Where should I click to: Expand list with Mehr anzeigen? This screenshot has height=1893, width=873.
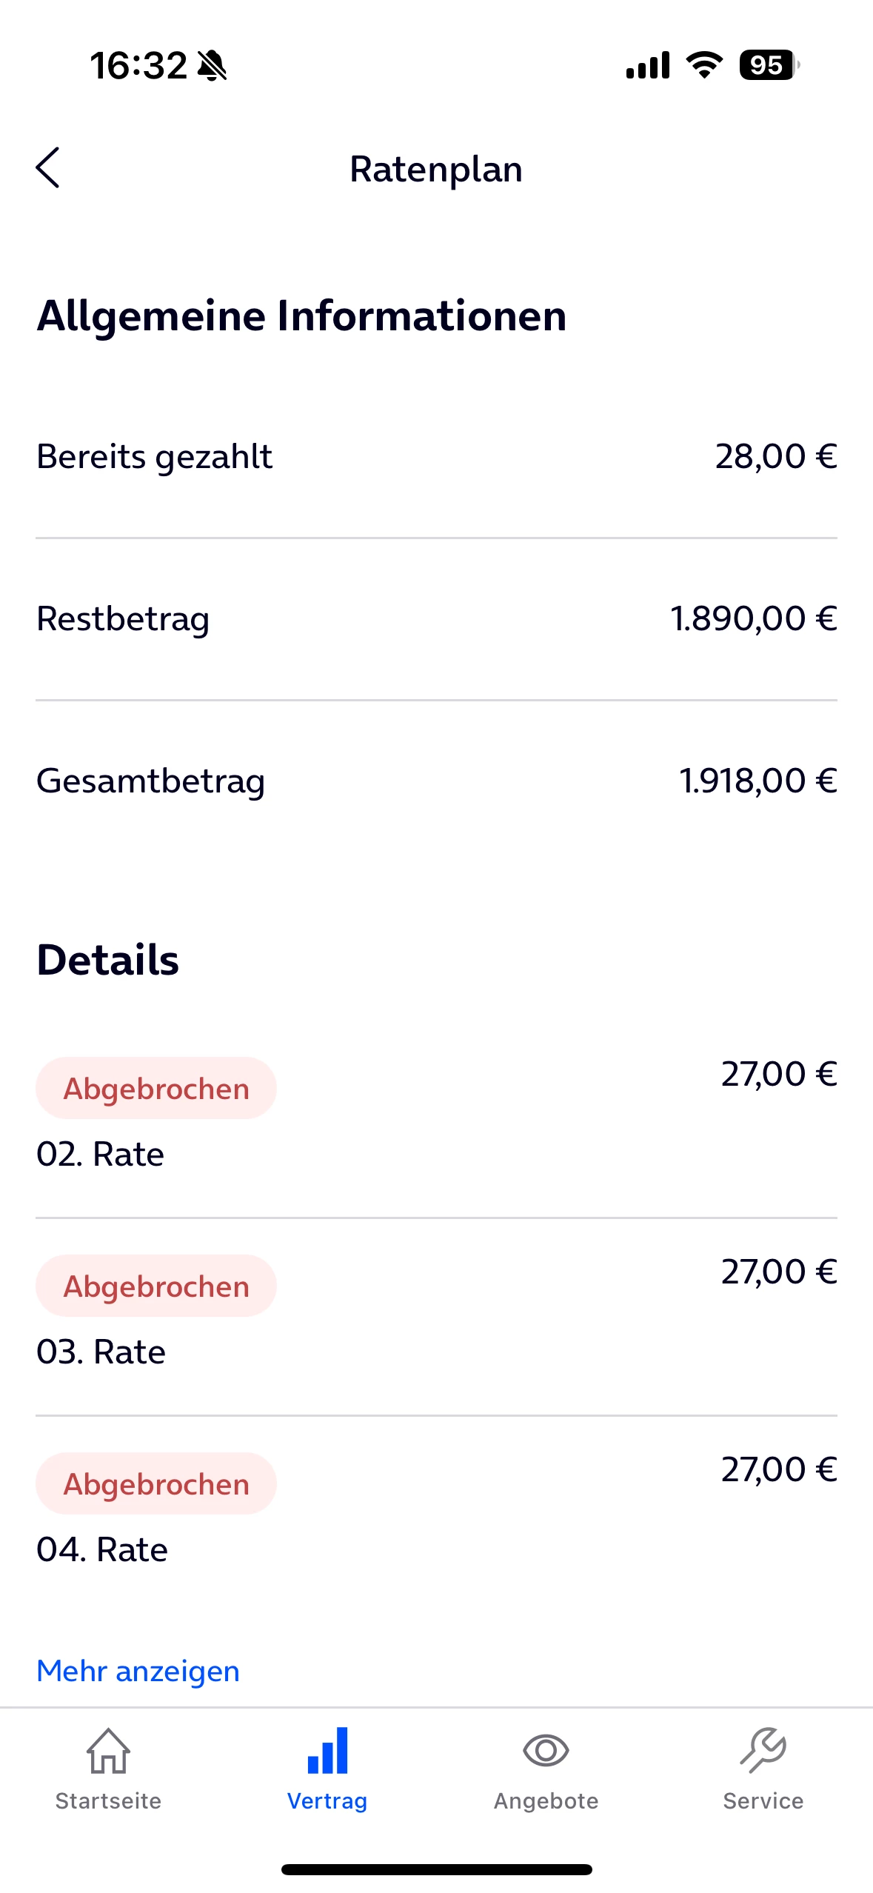click(138, 1672)
